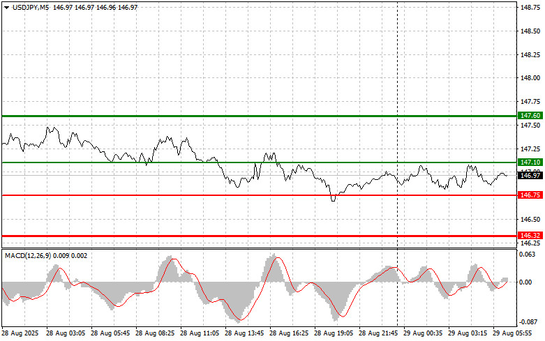Click the 28 Aug 19:05 time axis label
This screenshot has width=545, height=341.
[x=334, y=333]
